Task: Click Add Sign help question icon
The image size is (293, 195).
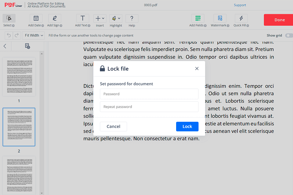Action: 61,26
